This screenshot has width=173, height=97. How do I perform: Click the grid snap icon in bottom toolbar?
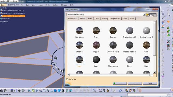click(140, 91)
